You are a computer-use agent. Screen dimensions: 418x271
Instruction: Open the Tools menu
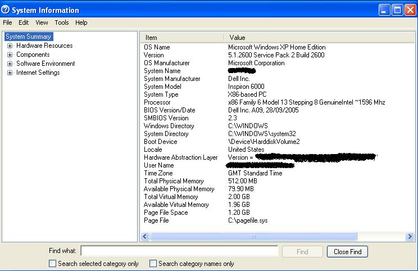click(x=62, y=22)
